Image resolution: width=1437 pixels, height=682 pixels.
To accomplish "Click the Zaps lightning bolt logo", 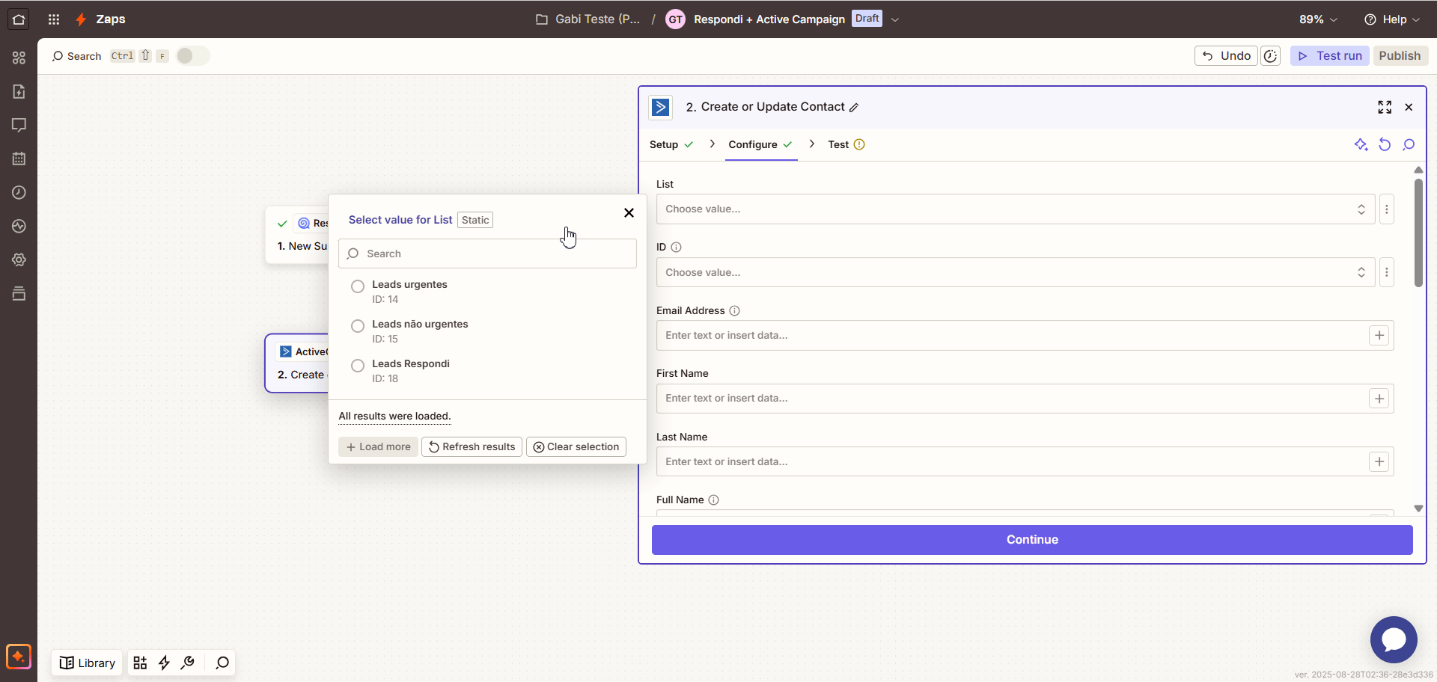I will [x=81, y=19].
